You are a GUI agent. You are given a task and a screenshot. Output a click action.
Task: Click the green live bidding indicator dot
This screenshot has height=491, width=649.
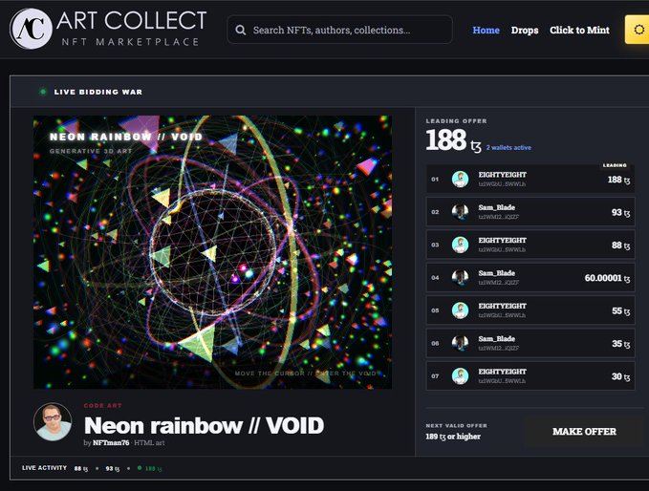point(43,92)
